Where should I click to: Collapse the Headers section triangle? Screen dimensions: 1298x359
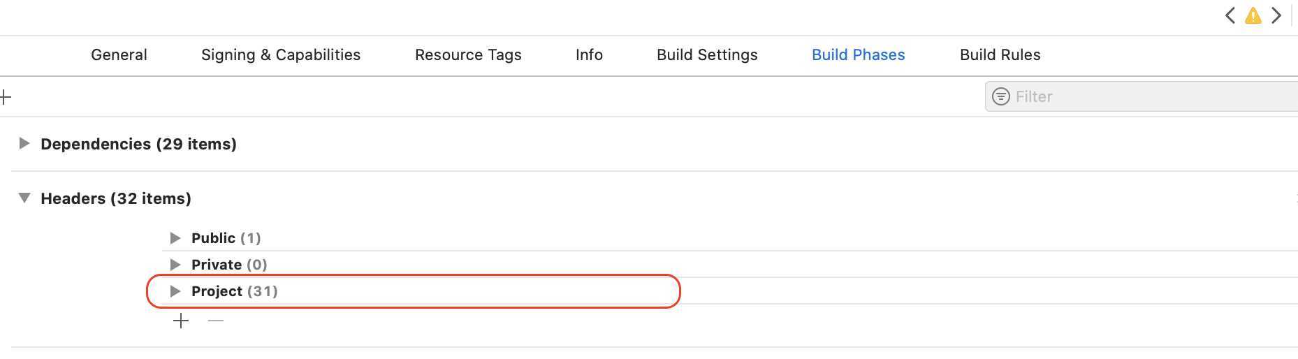pos(24,198)
